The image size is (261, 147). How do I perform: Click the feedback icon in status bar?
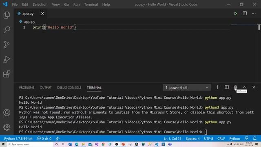[246, 138]
